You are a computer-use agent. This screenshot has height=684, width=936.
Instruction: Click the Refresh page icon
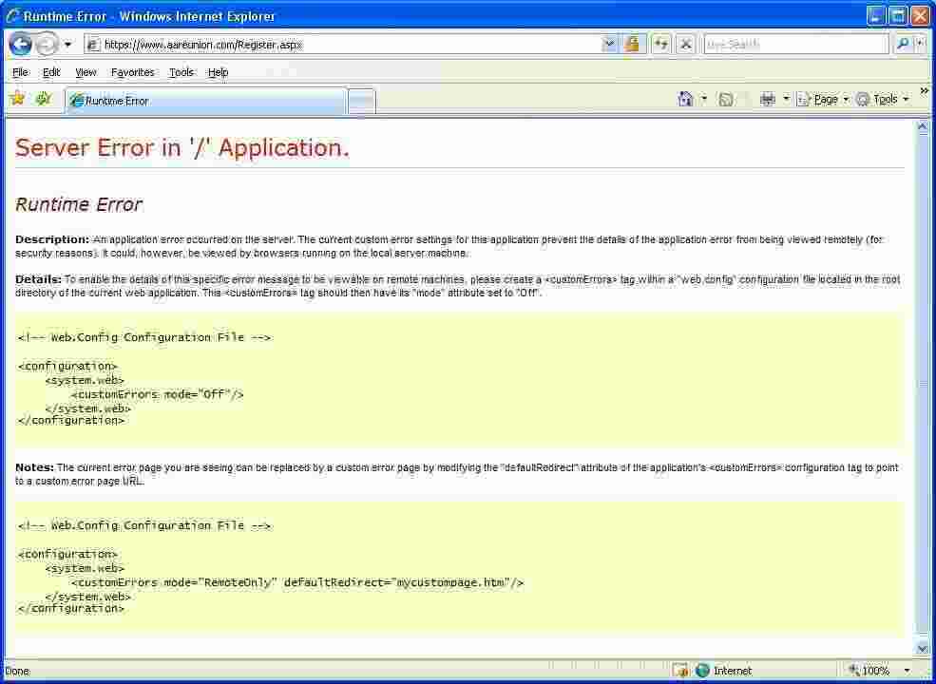coord(660,44)
